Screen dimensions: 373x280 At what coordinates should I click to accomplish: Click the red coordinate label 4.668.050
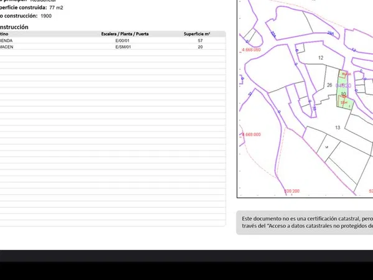[251, 50]
